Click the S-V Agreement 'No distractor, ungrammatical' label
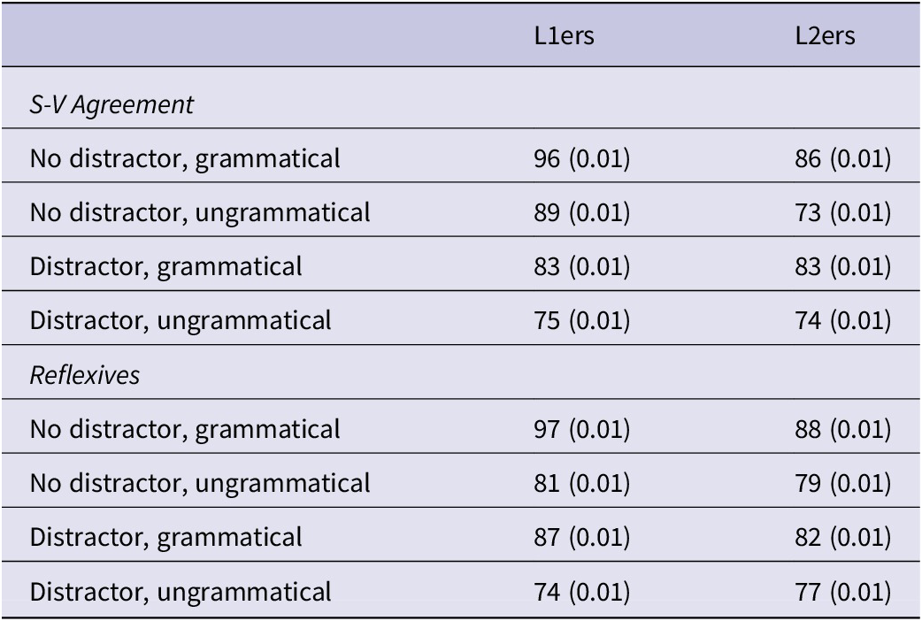 200,213
